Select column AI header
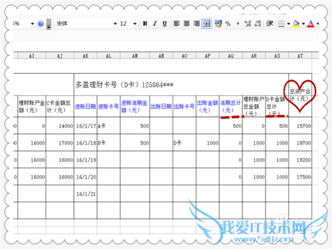Image resolution: width=332 pixels, height=249 pixels. [x=32, y=56]
